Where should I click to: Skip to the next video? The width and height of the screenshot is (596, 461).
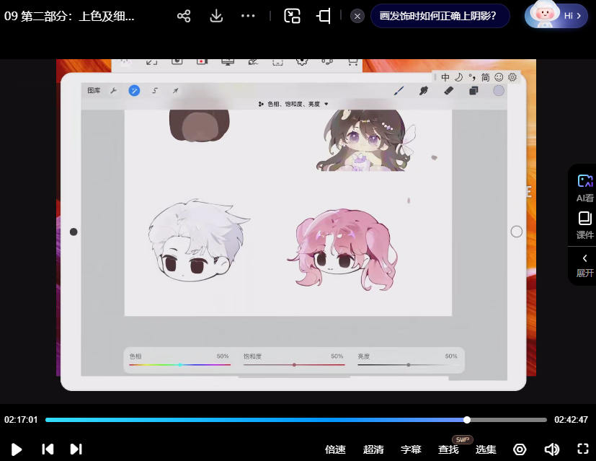click(76, 449)
